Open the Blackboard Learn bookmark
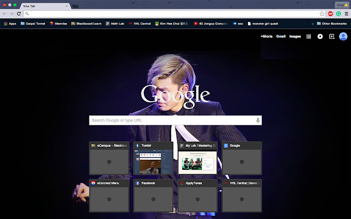Screen dimensions: 351x219 point(86,24)
